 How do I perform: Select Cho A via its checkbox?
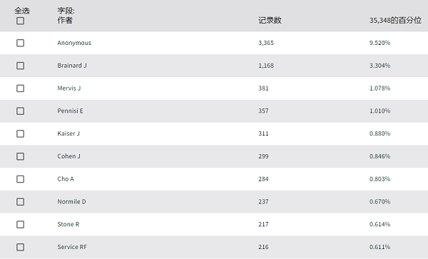(x=20, y=179)
